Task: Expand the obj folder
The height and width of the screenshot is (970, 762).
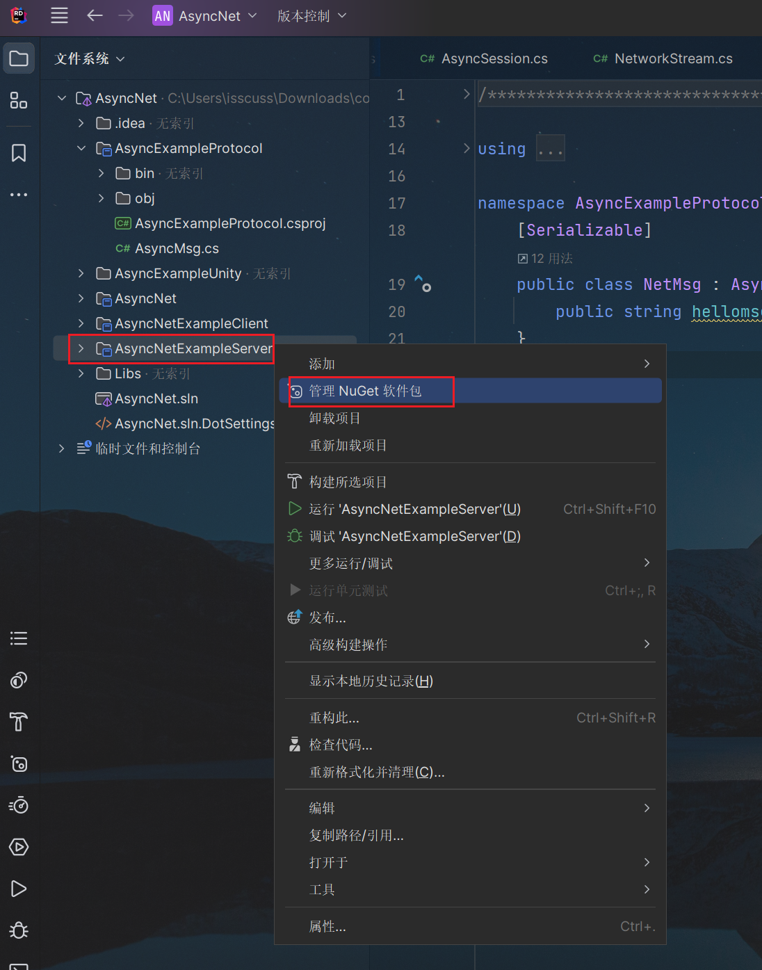Action: point(102,198)
